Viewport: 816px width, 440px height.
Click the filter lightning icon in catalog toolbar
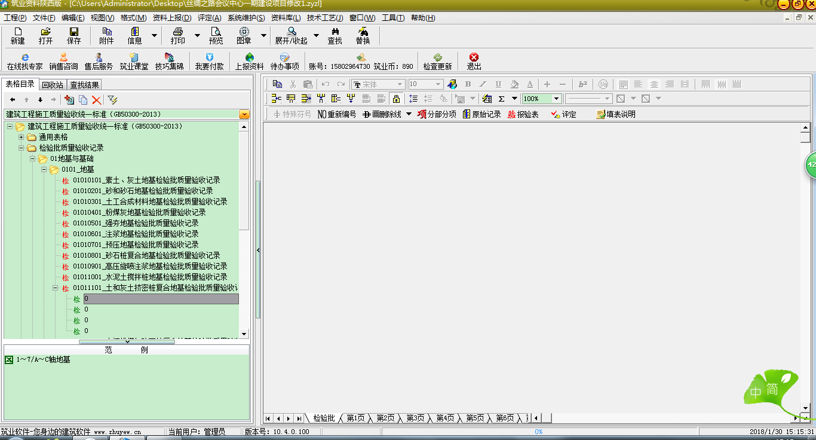pyautogui.click(x=112, y=100)
